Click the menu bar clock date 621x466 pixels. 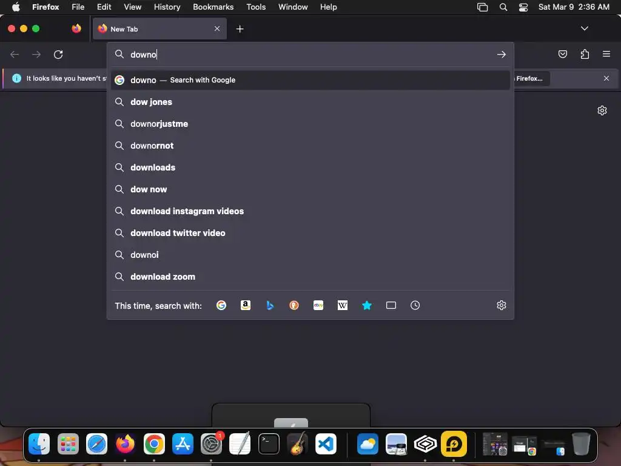[574, 7]
